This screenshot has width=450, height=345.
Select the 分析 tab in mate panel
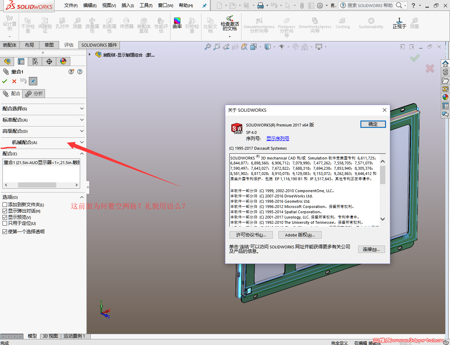tap(34, 93)
